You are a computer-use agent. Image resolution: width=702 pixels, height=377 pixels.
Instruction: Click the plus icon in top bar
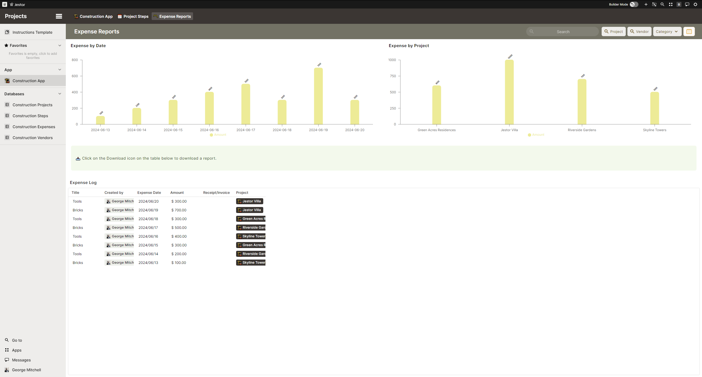point(646,4)
